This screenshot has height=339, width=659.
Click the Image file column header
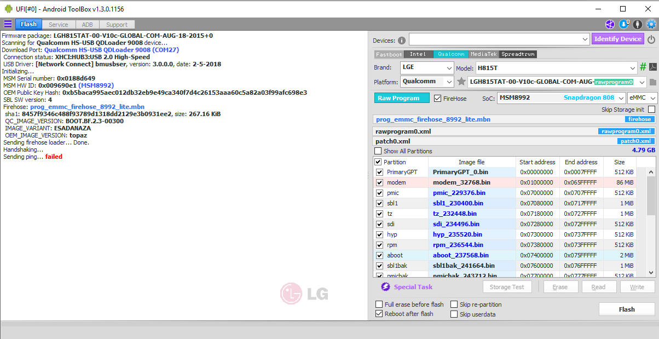472,162
